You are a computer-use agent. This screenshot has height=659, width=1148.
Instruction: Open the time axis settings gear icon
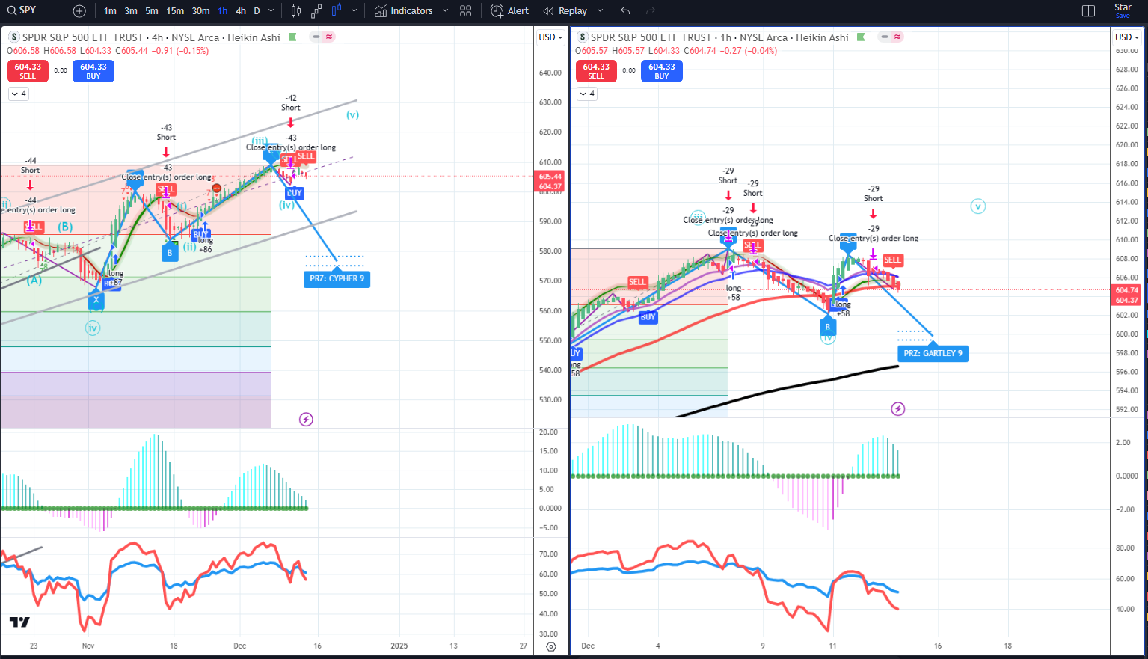coord(551,646)
